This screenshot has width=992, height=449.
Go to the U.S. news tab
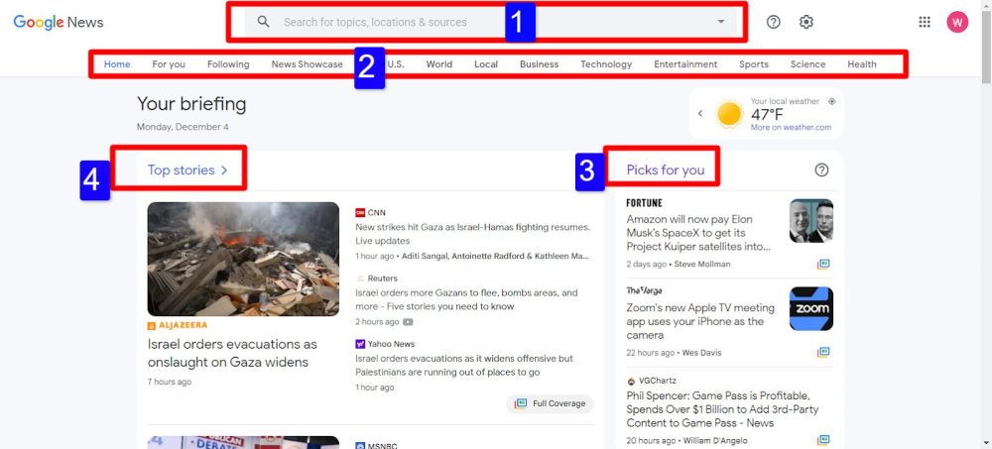click(396, 63)
